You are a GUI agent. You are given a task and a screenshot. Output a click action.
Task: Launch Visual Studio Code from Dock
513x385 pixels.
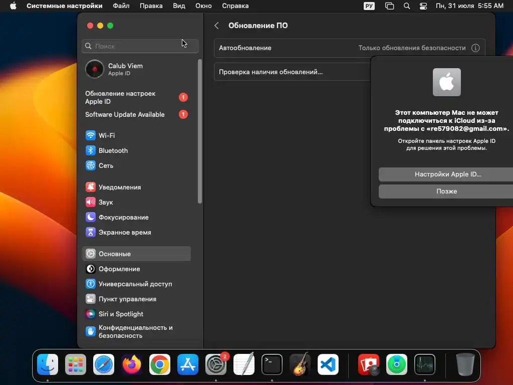click(328, 364)
